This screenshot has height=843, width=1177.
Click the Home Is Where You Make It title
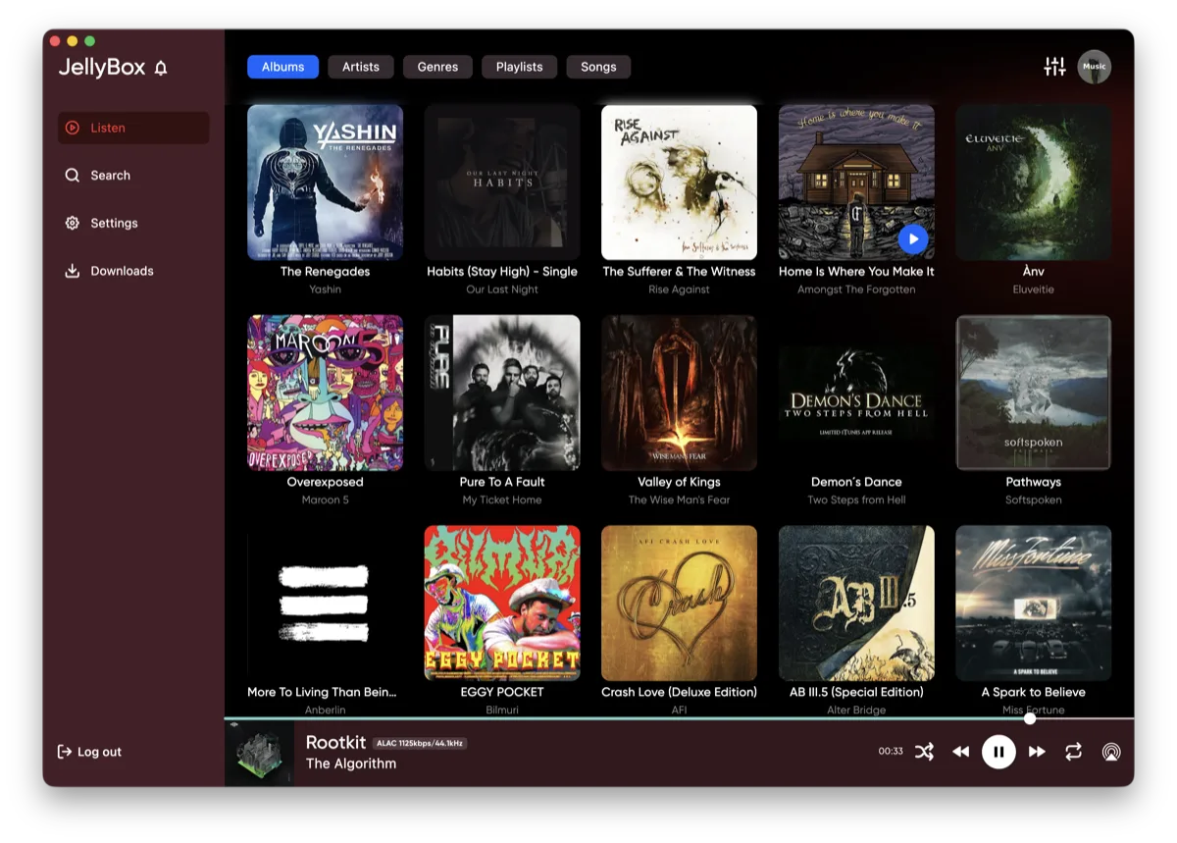[856, 272]
